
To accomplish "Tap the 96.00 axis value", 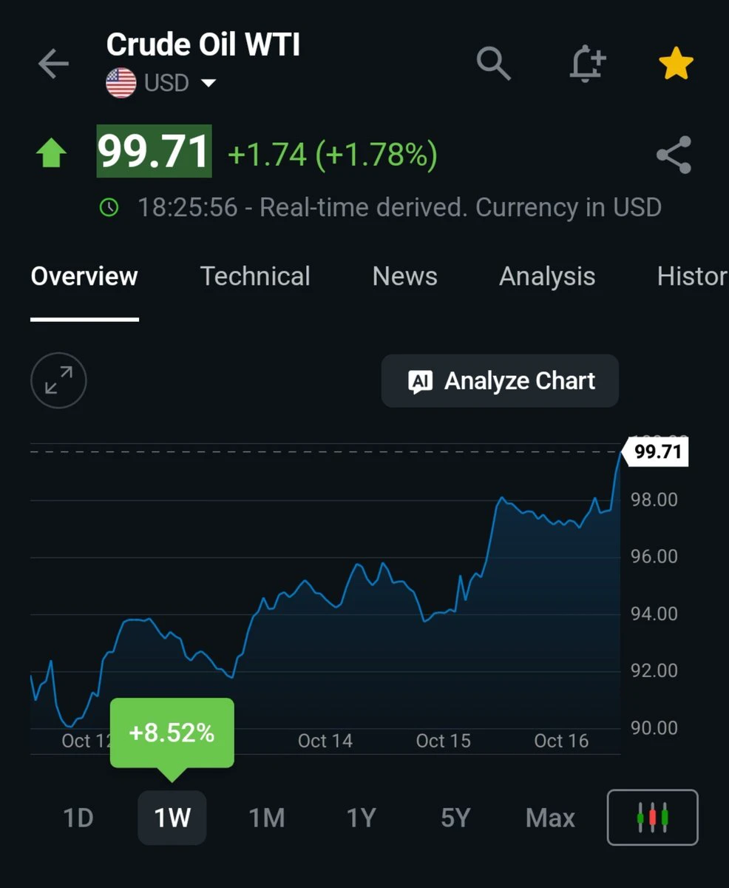I will [654, 556].
